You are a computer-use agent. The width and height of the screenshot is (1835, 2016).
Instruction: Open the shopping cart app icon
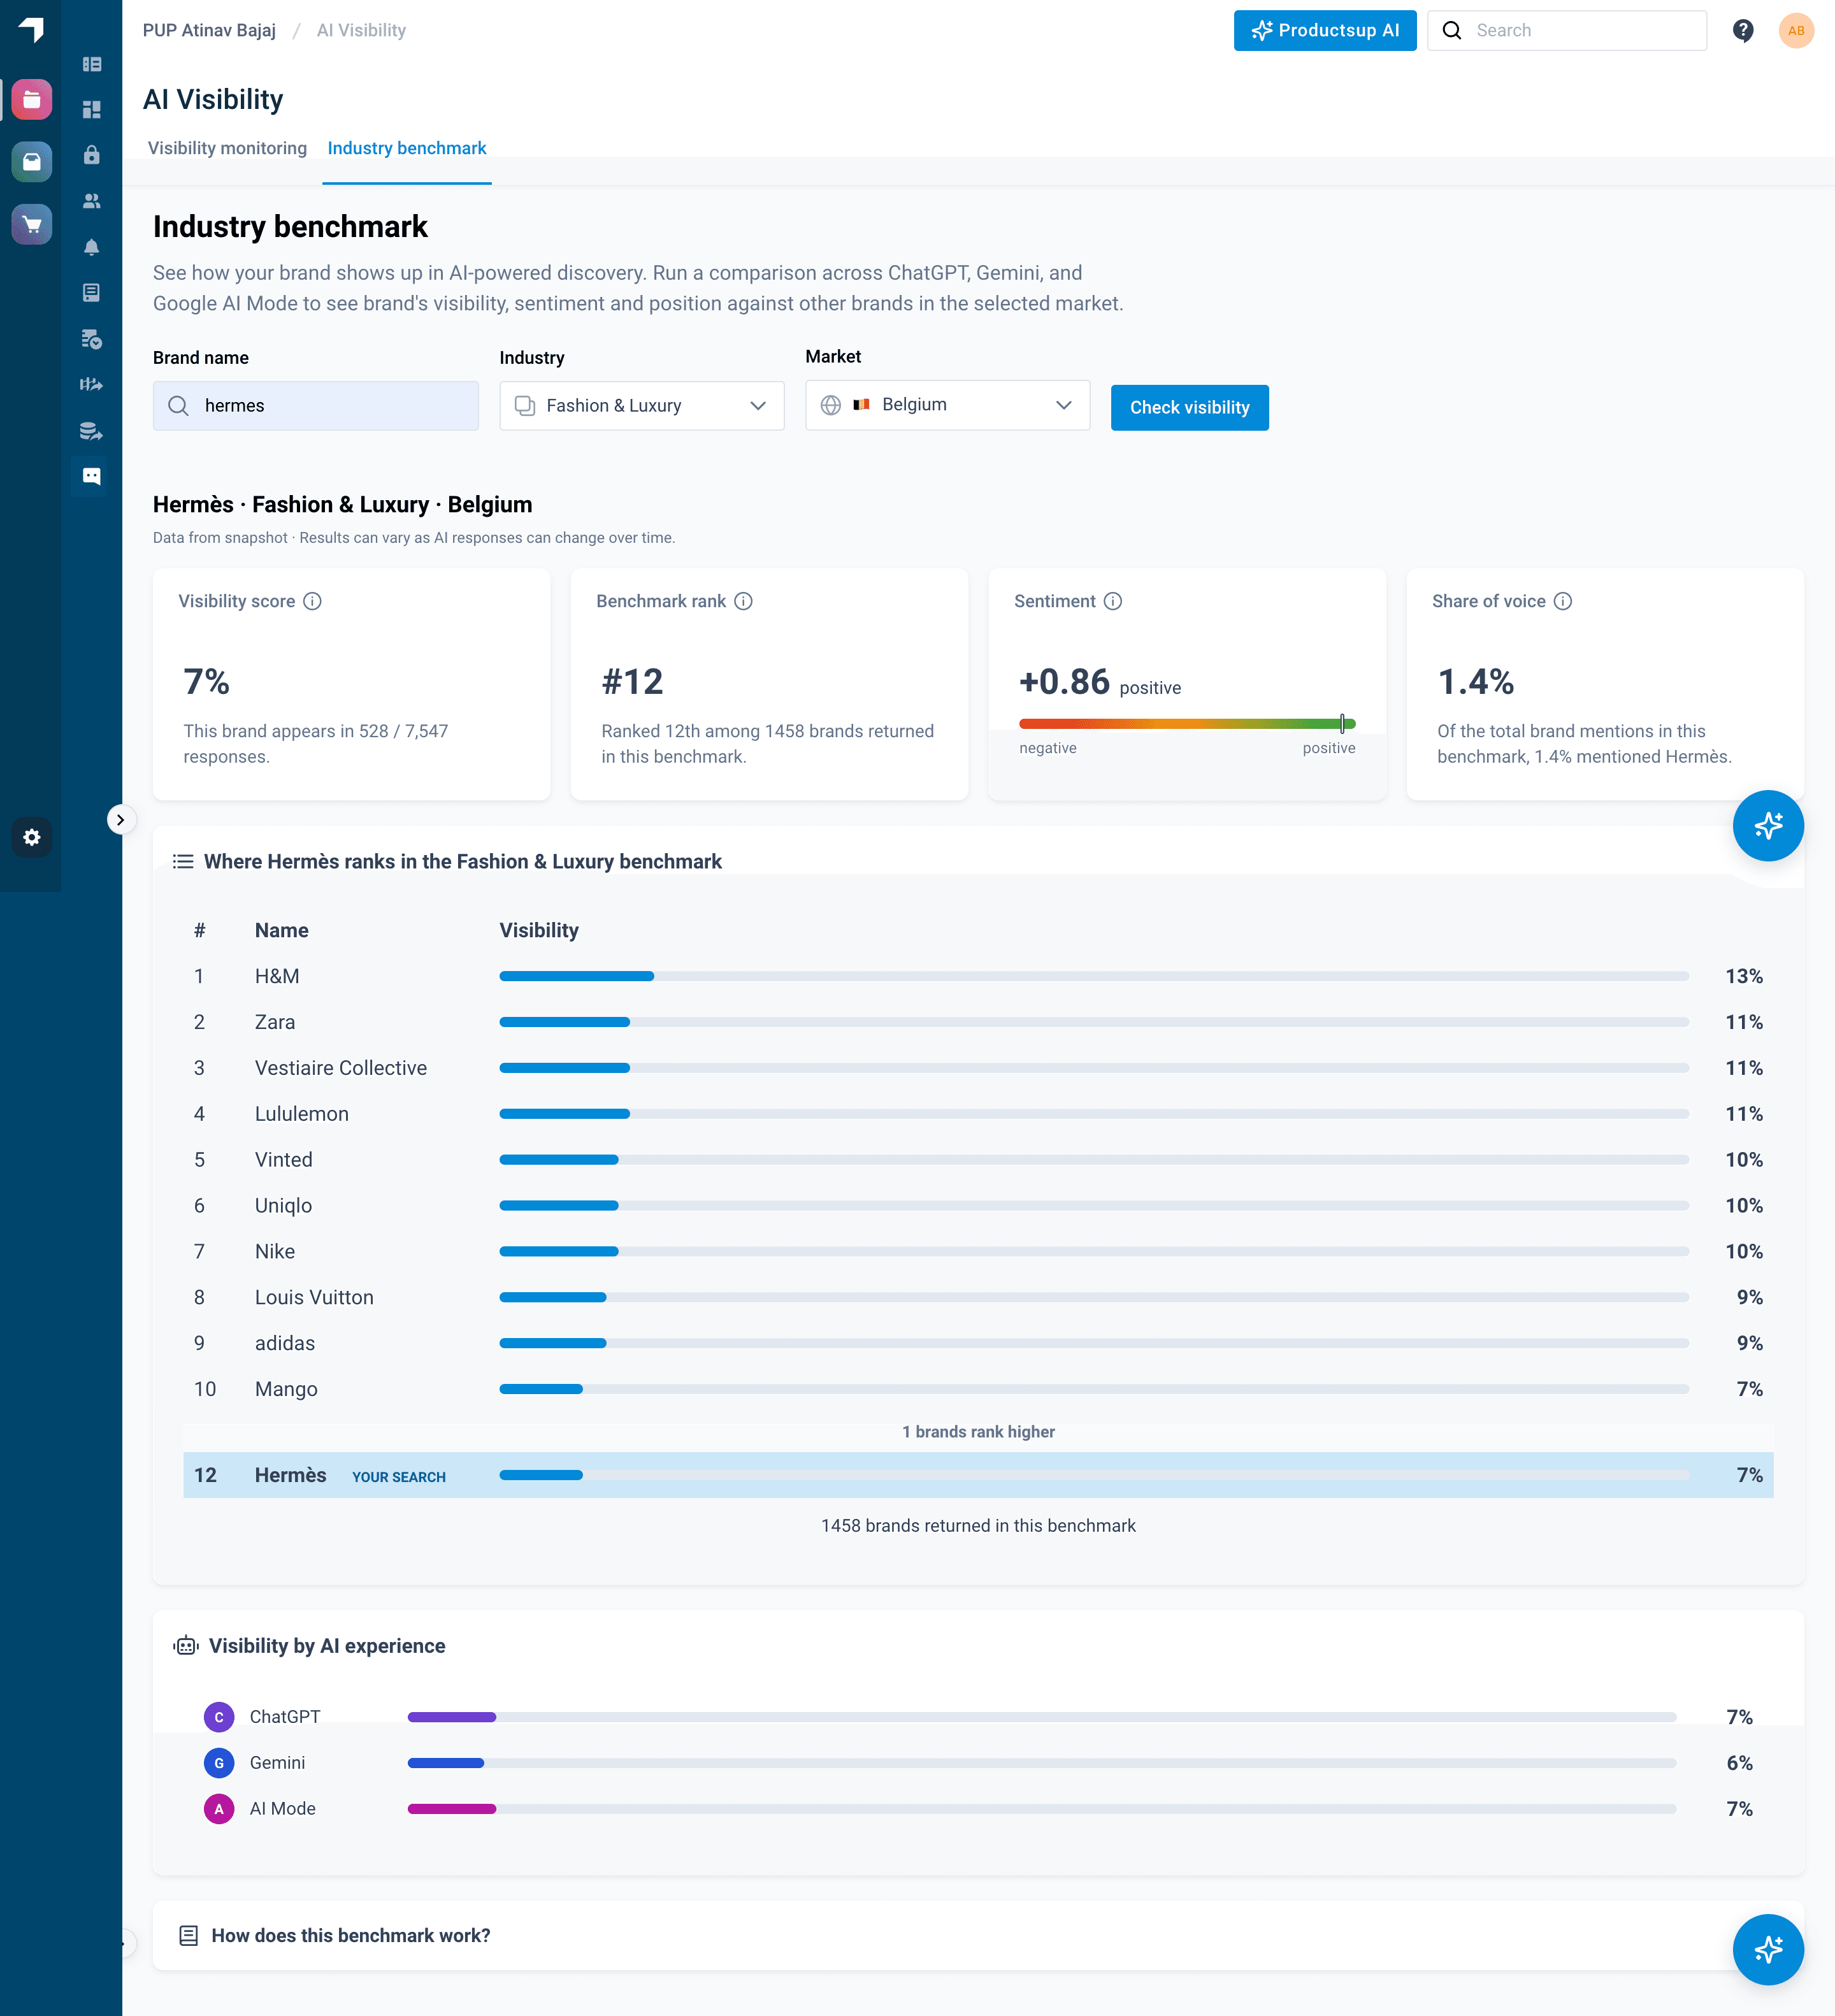click(x=31, y=224)
